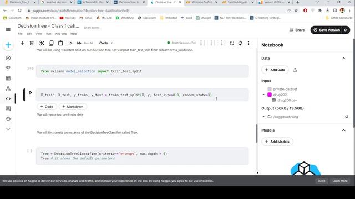The height and width of the screenshot is (199, 355).
Task: Open the toolbar three-dot more options menu
Action: click(x=248, y=43)
